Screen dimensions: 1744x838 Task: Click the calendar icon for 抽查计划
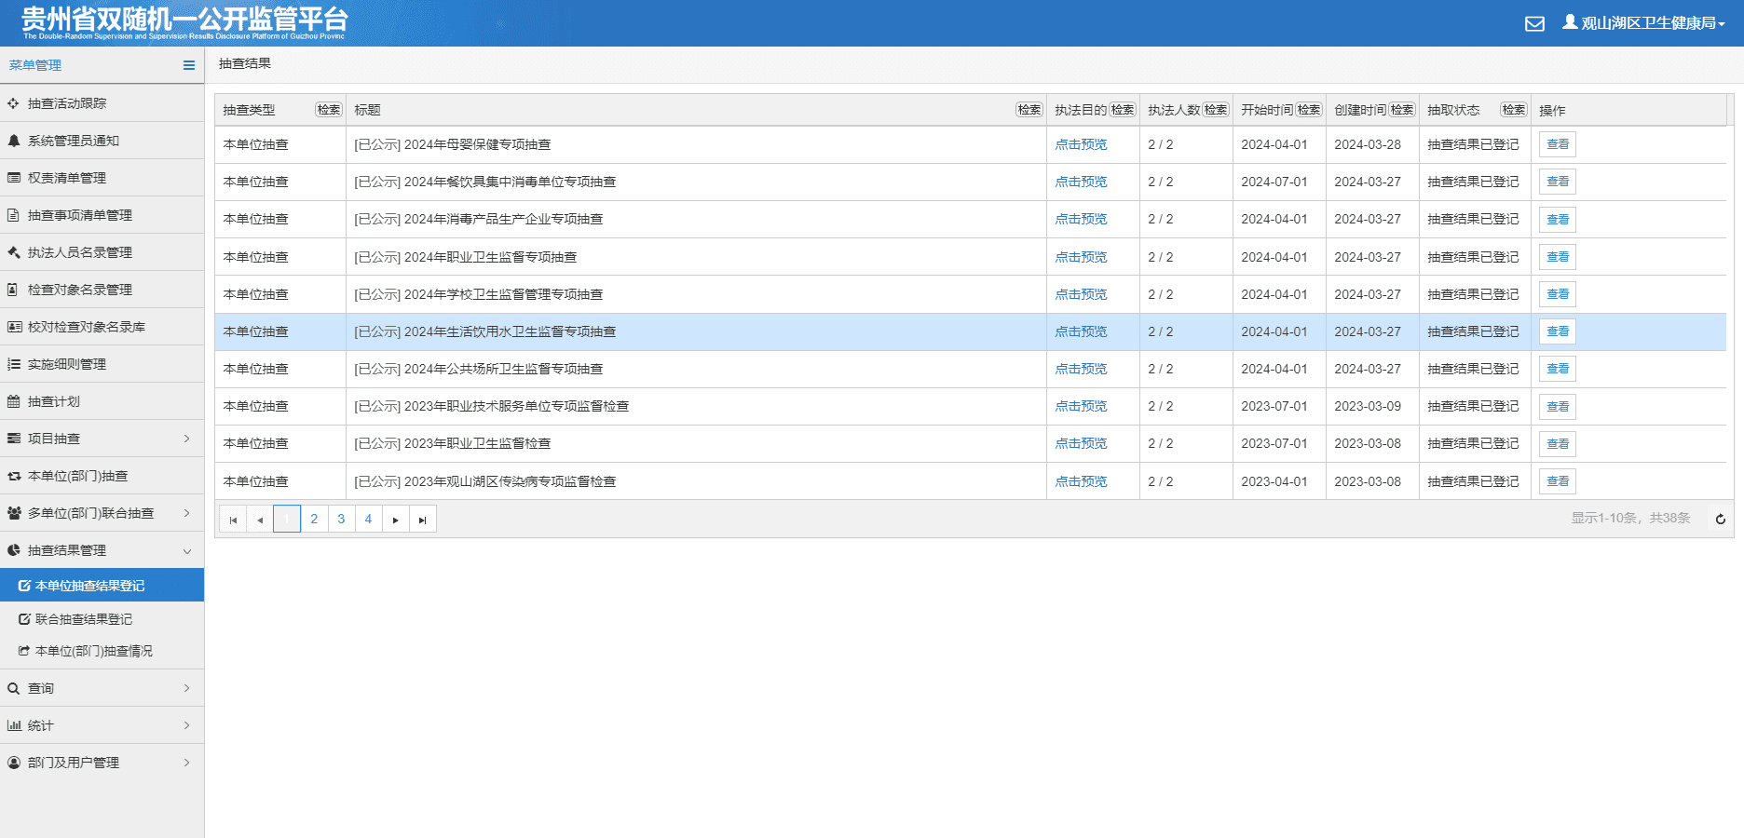[x=14, y=401]
